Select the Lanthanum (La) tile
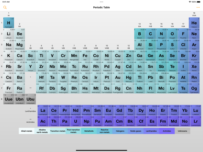Viewport: 203px width, 152px height. point(43,110)
